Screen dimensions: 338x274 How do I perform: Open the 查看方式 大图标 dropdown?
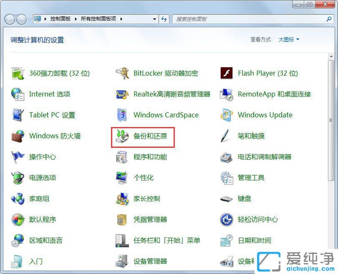(x=288, y=39)
